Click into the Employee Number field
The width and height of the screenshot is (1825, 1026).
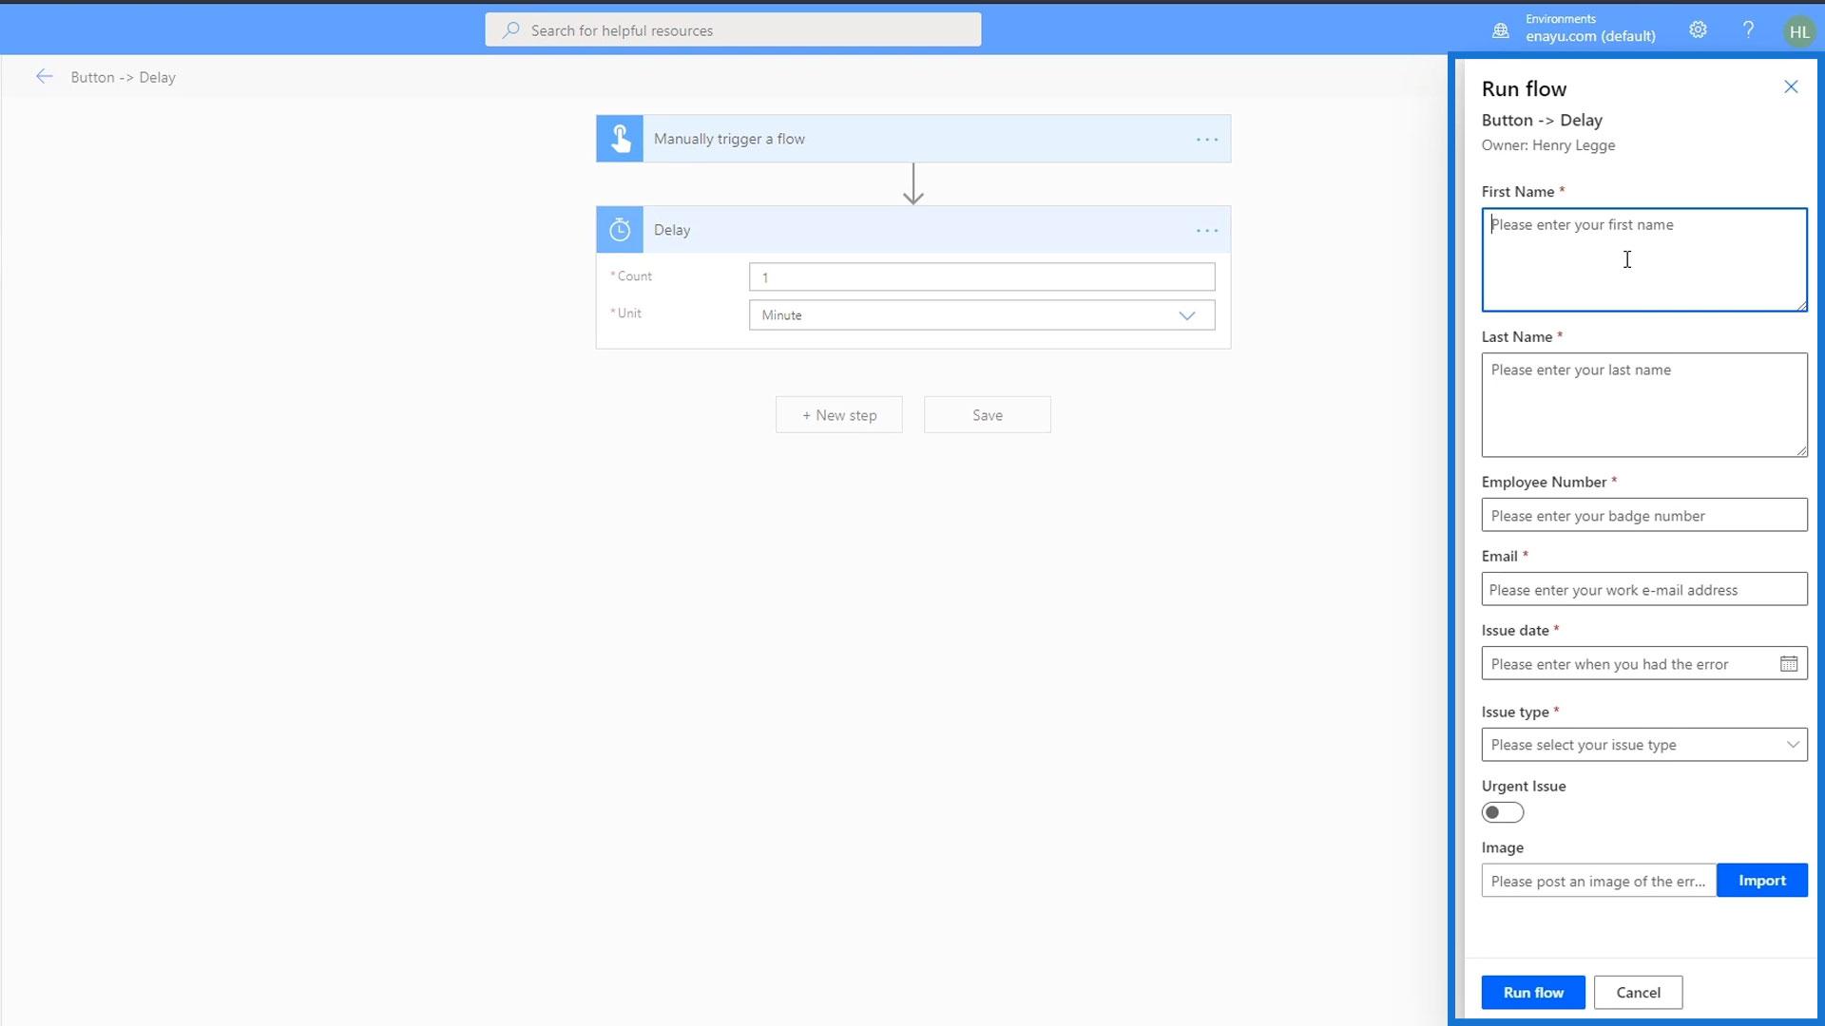(x=1643, y=516)
